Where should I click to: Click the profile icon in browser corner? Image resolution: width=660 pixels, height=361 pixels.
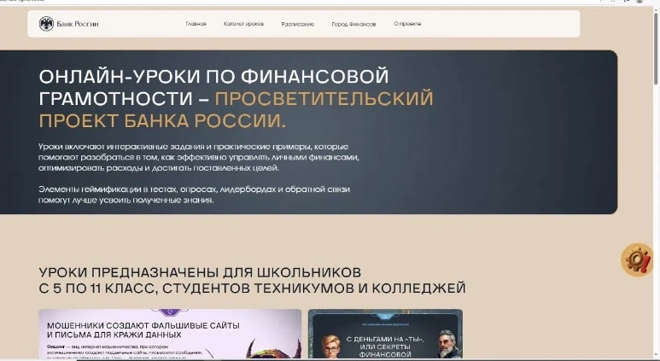click(x=640, y=2)
